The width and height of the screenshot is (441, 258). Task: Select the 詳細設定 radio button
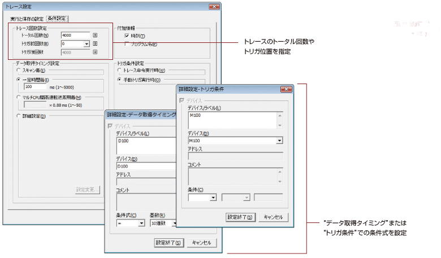click(19, 117)
